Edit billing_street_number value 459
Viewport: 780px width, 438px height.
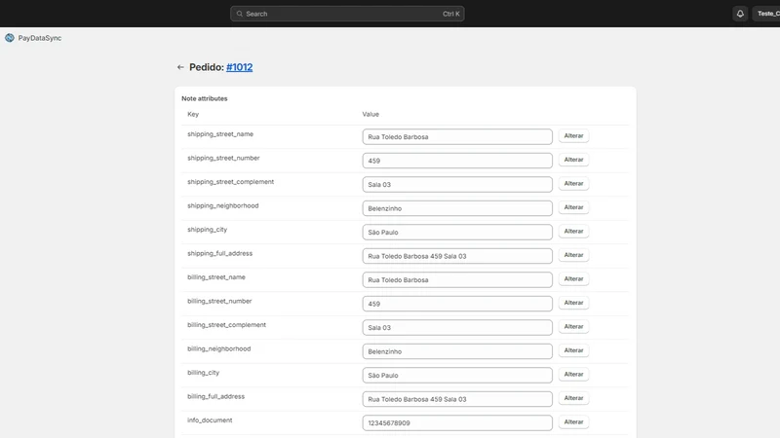(x=457, y=304)
